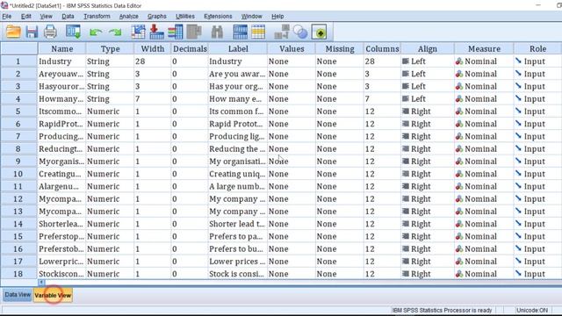Click the Value labels toolbar icon
The image size is (562, 316).
(x=319, y=32)
